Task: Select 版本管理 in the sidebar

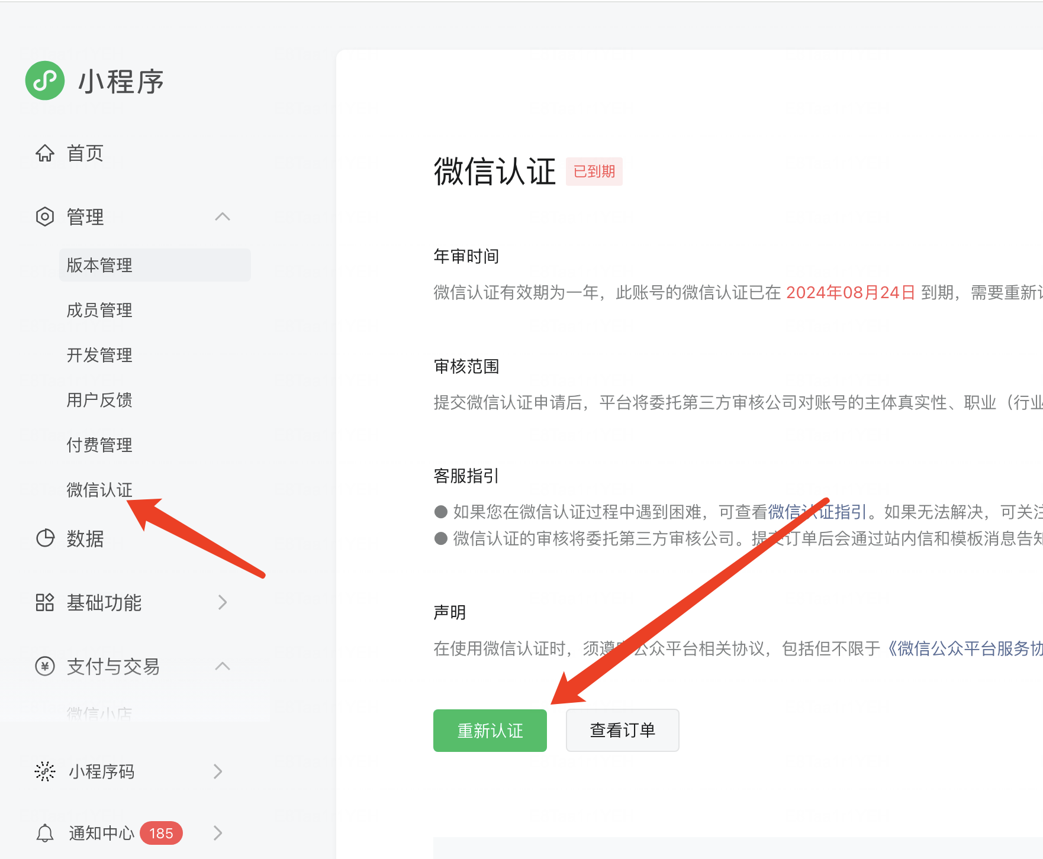Action: 155,265
